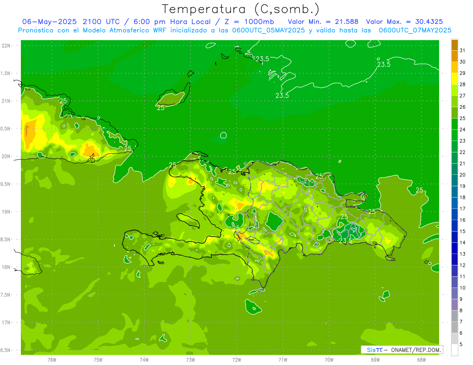Screen dimensions: 473x365
Task: Click the dark orange swatch above 31
Action: [x=454, y=45]
